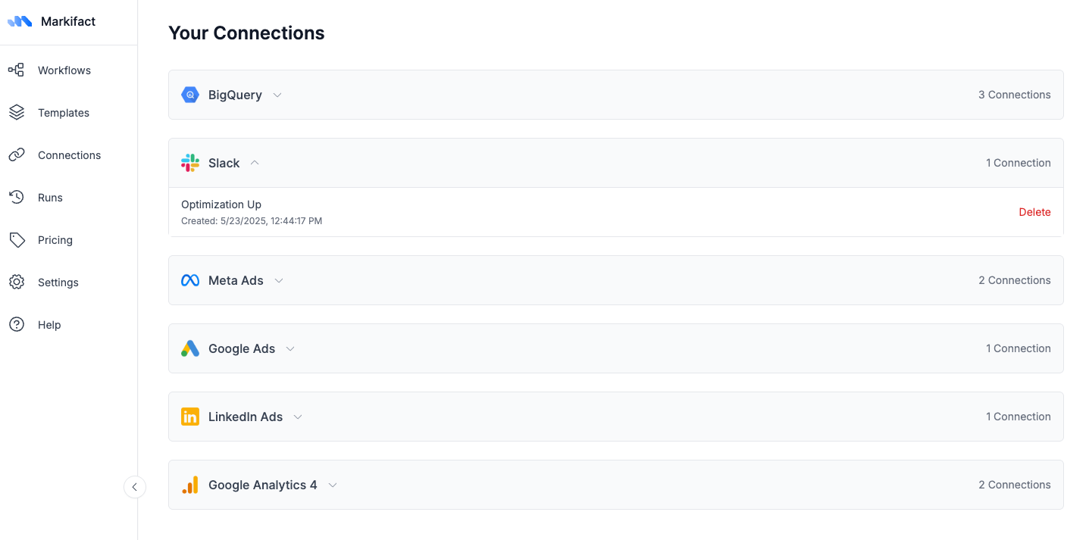Open Workflows in the sidebar
Image resolution: width=1089 pixels, height=540 pixels.
[x=64, y=70]
